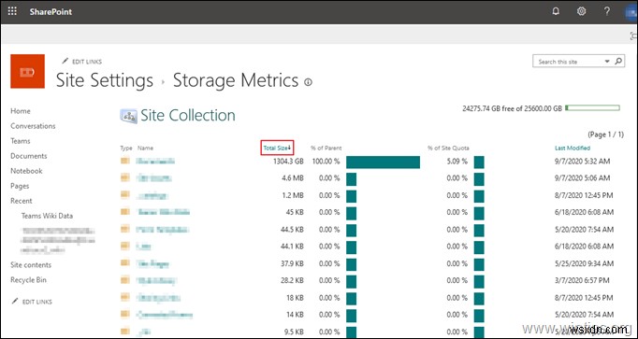
Task: Click the pencil EDIT LINKS above title
Action: coord(81,62)
